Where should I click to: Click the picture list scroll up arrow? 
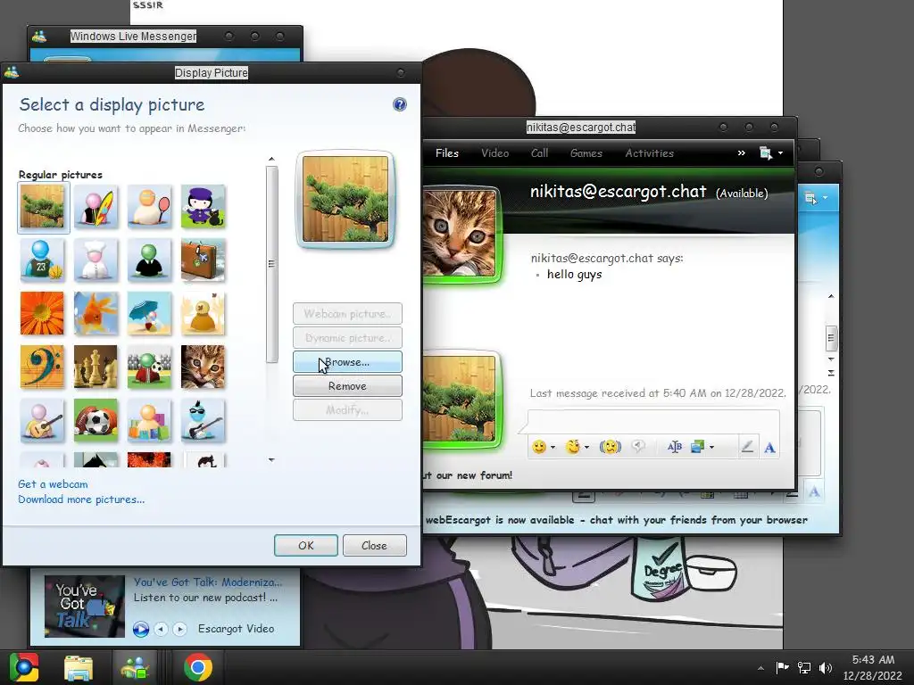click(271, 159)
